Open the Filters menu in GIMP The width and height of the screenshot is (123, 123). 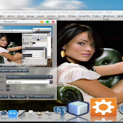click(72, 16)
